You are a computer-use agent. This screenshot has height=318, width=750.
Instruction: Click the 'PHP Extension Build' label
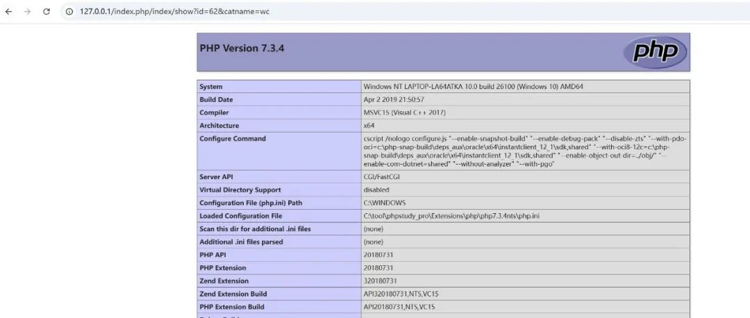pyautogui.click(x=232, y=306)
